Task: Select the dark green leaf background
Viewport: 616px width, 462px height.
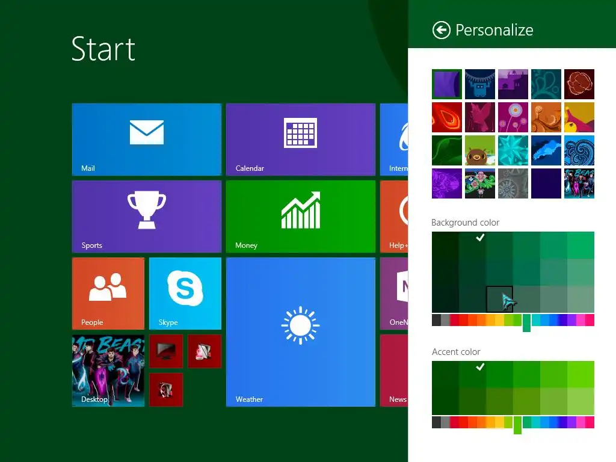Action: pyautogui.click(x=447, y=150)
